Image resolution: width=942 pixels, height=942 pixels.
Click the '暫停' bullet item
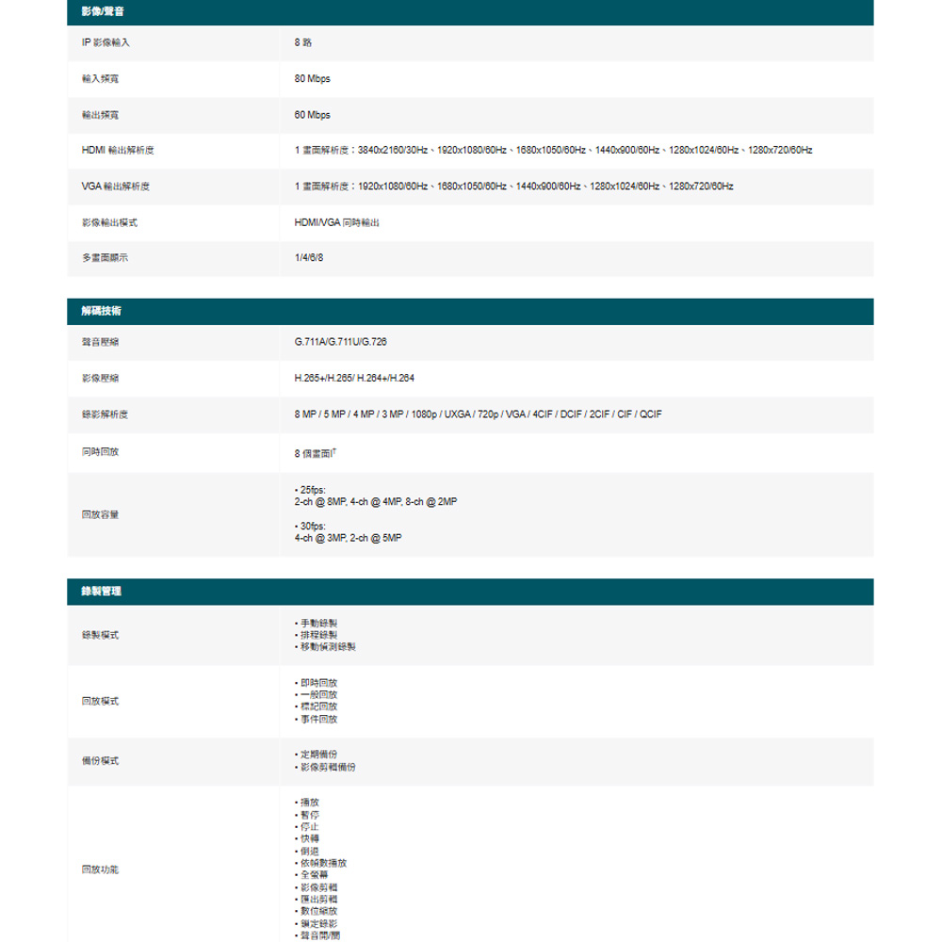(x=309, y=815)
